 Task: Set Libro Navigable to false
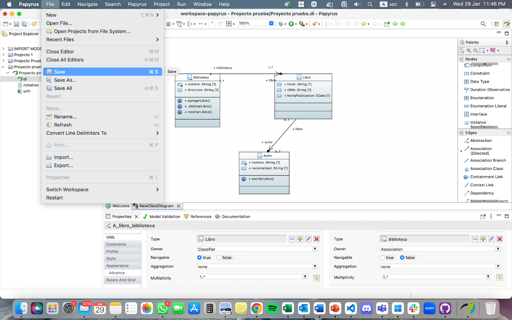(219, 258)
